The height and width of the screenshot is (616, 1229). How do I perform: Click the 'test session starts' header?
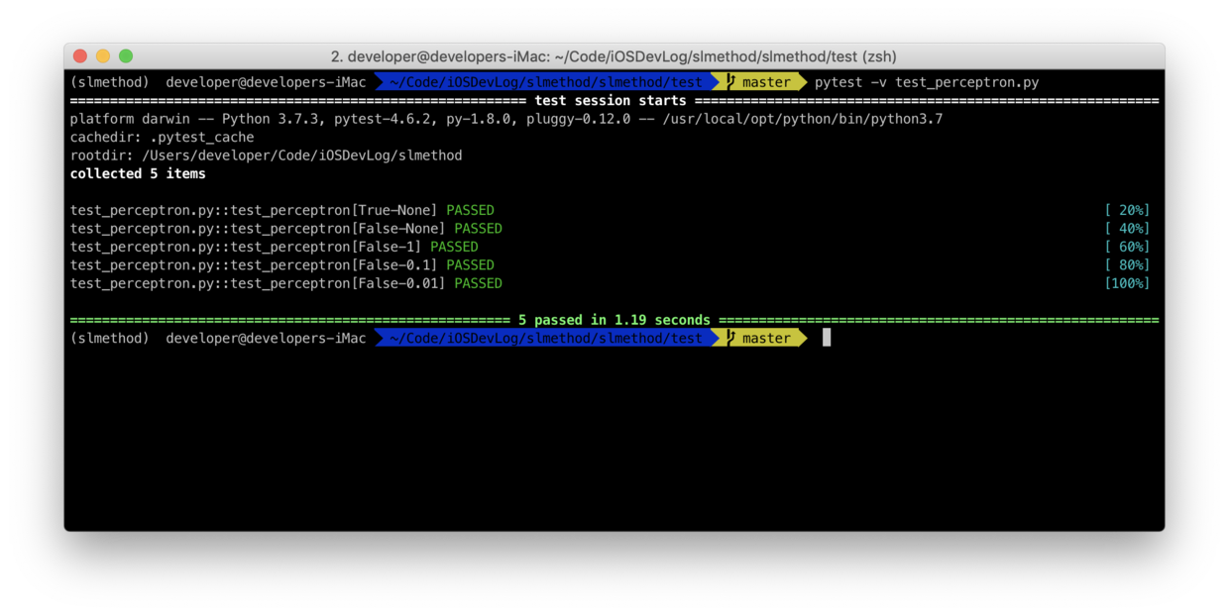611,101
